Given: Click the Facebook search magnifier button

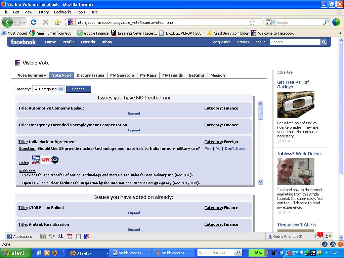Looking at the screenshot, I should click(x=324, y=42).
